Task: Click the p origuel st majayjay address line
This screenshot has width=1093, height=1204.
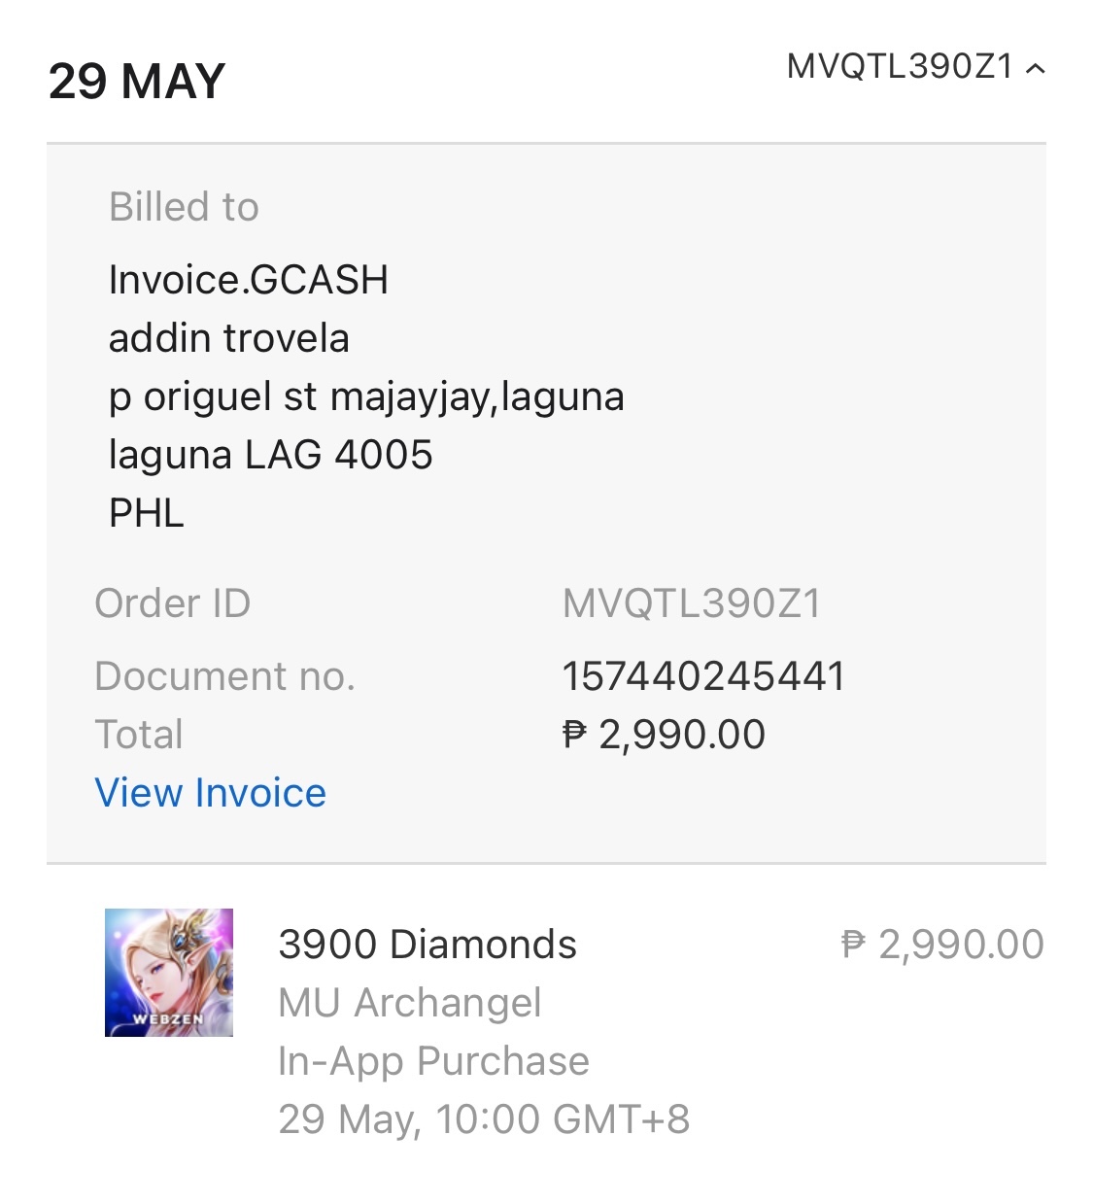Action: click(366, 396)
